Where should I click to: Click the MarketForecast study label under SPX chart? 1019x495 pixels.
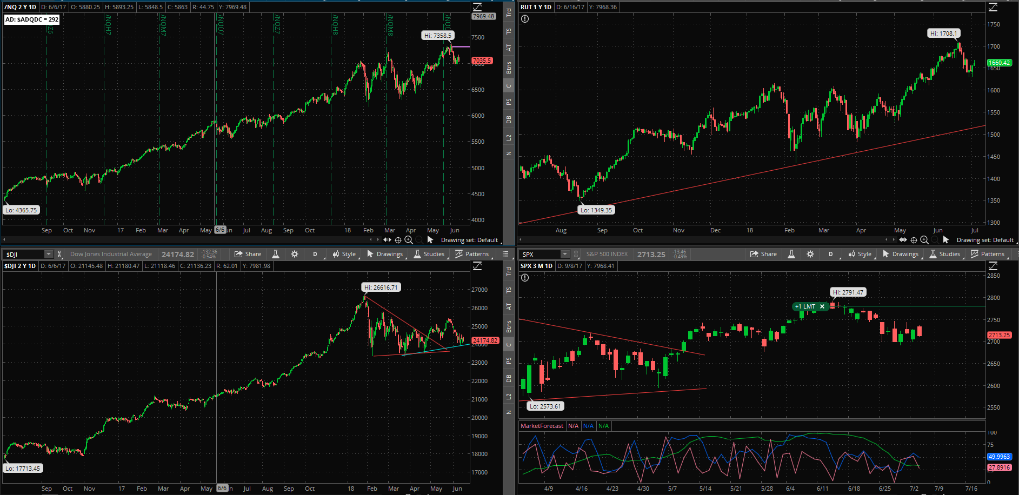coord(542,426)
